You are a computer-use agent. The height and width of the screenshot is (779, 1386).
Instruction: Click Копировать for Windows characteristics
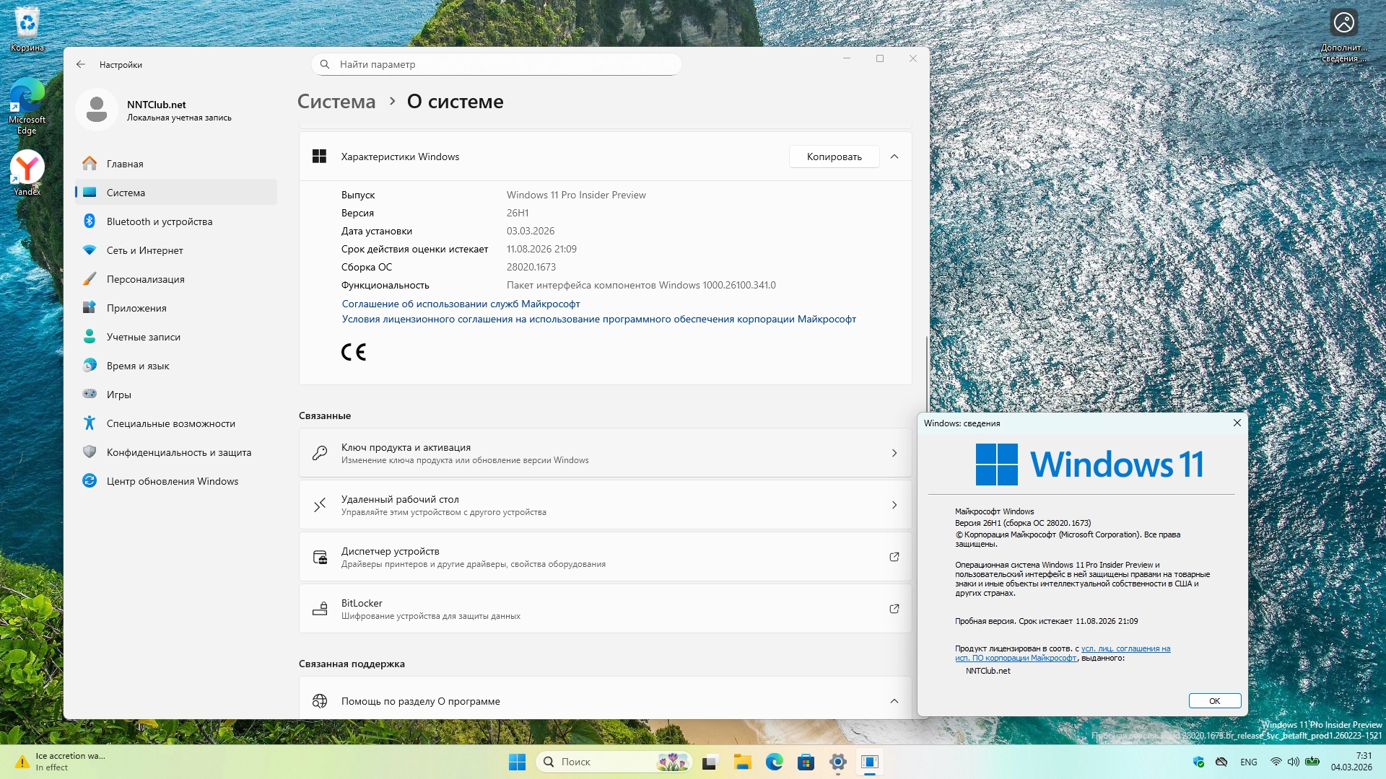pyautogui.click(x=834, y=157)
